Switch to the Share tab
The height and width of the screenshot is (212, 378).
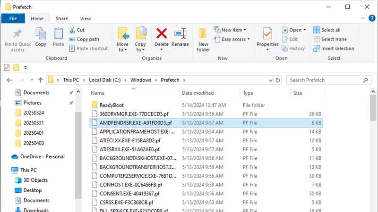point(62,18)
